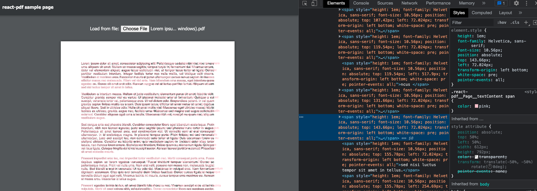Edit 'pointer-events: all' declaration
This screenshot has width=537, height=191.
click(481, 80)
